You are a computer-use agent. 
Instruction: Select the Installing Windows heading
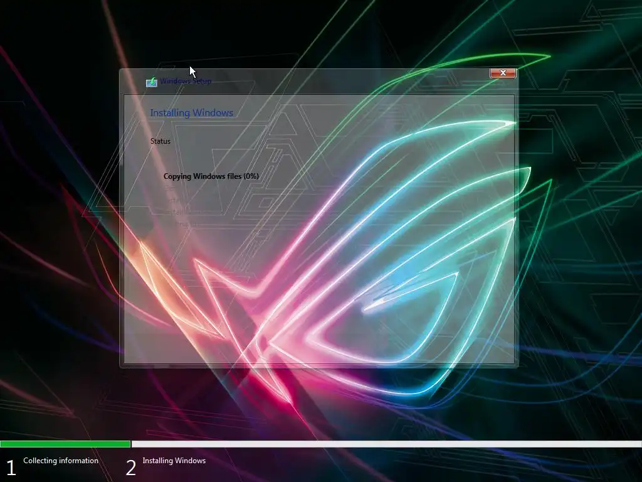(x=192, y=113)
